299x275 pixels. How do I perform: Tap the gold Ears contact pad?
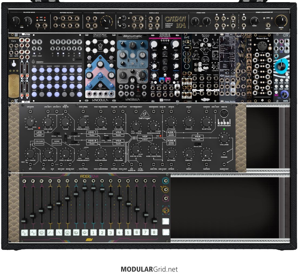click(x=14, y=86)
